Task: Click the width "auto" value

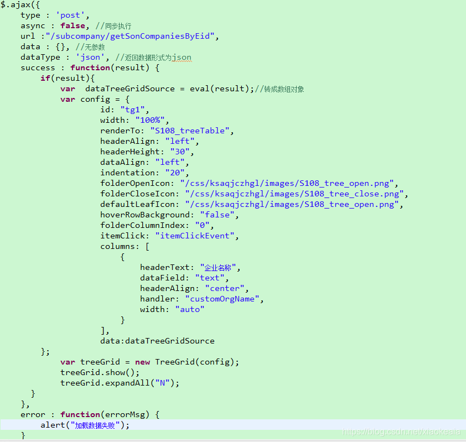Action: [x=190, y=310]
